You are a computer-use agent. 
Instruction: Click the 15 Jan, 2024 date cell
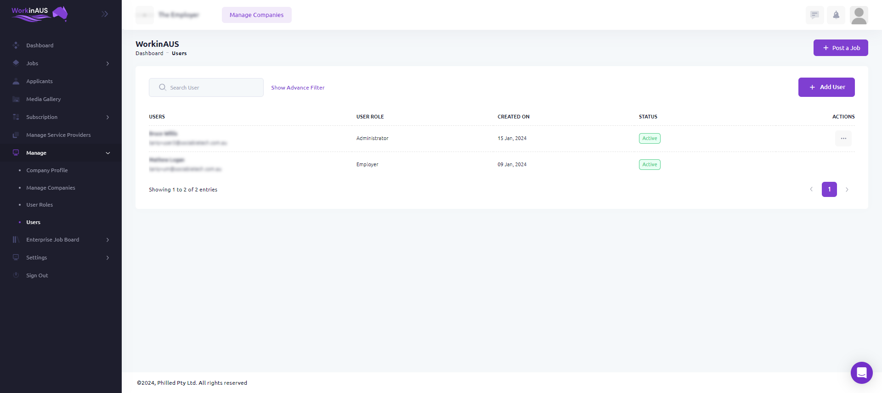click(x=512, y=138)
